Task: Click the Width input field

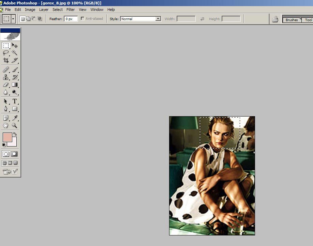Action: pos(186,19)
